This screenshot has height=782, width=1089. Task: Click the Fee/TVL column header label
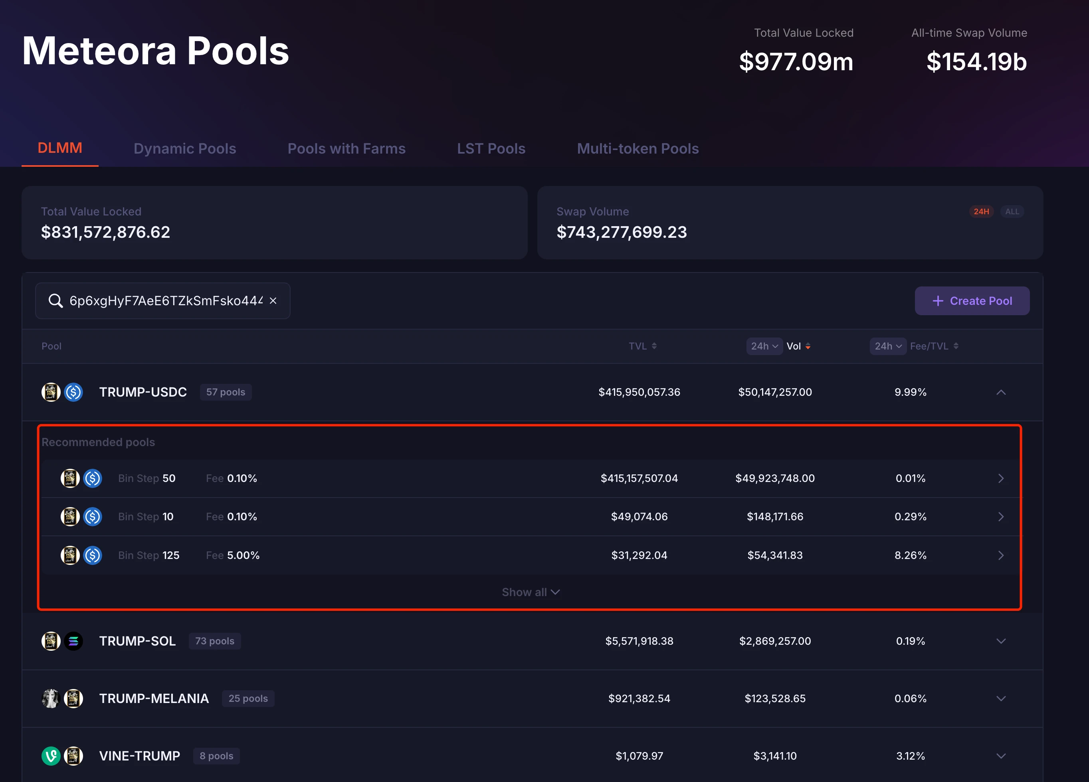click(x=929, y=346)
